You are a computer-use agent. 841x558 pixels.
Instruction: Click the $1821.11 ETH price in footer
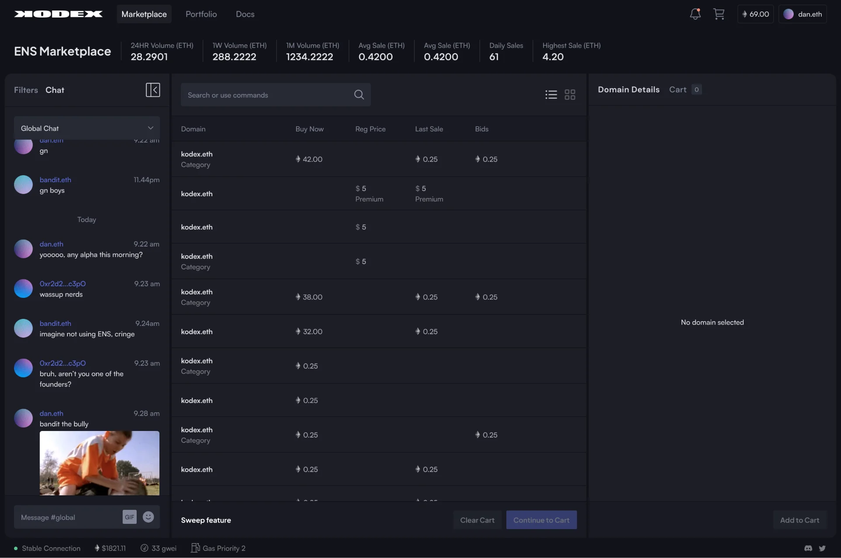coord(110,548)
